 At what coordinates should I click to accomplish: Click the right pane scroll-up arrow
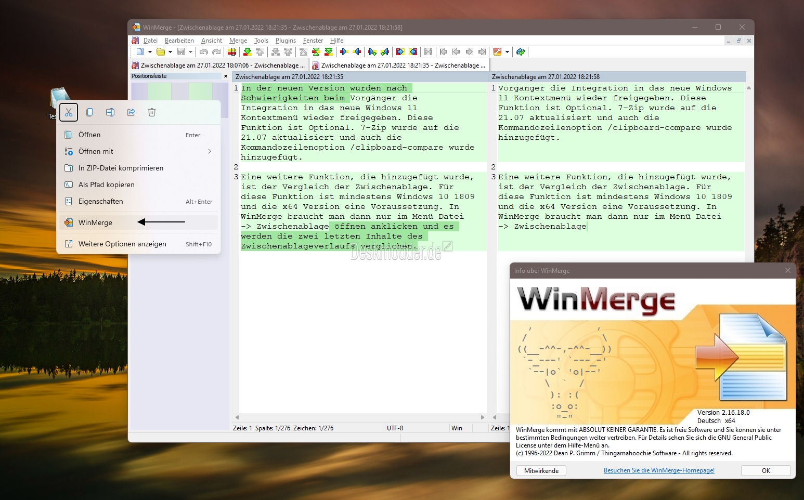749,88
